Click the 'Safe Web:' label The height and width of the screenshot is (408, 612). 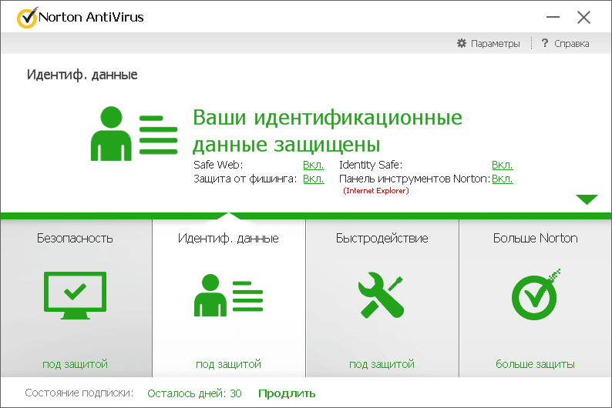pyautogui.click(x=218, y=165)
